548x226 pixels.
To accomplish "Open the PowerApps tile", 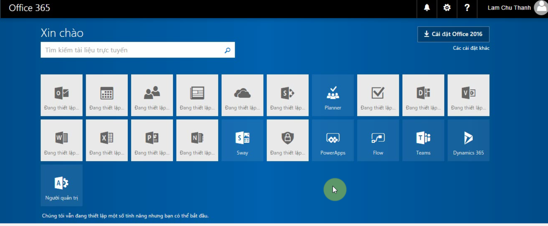I will (332, 140).
